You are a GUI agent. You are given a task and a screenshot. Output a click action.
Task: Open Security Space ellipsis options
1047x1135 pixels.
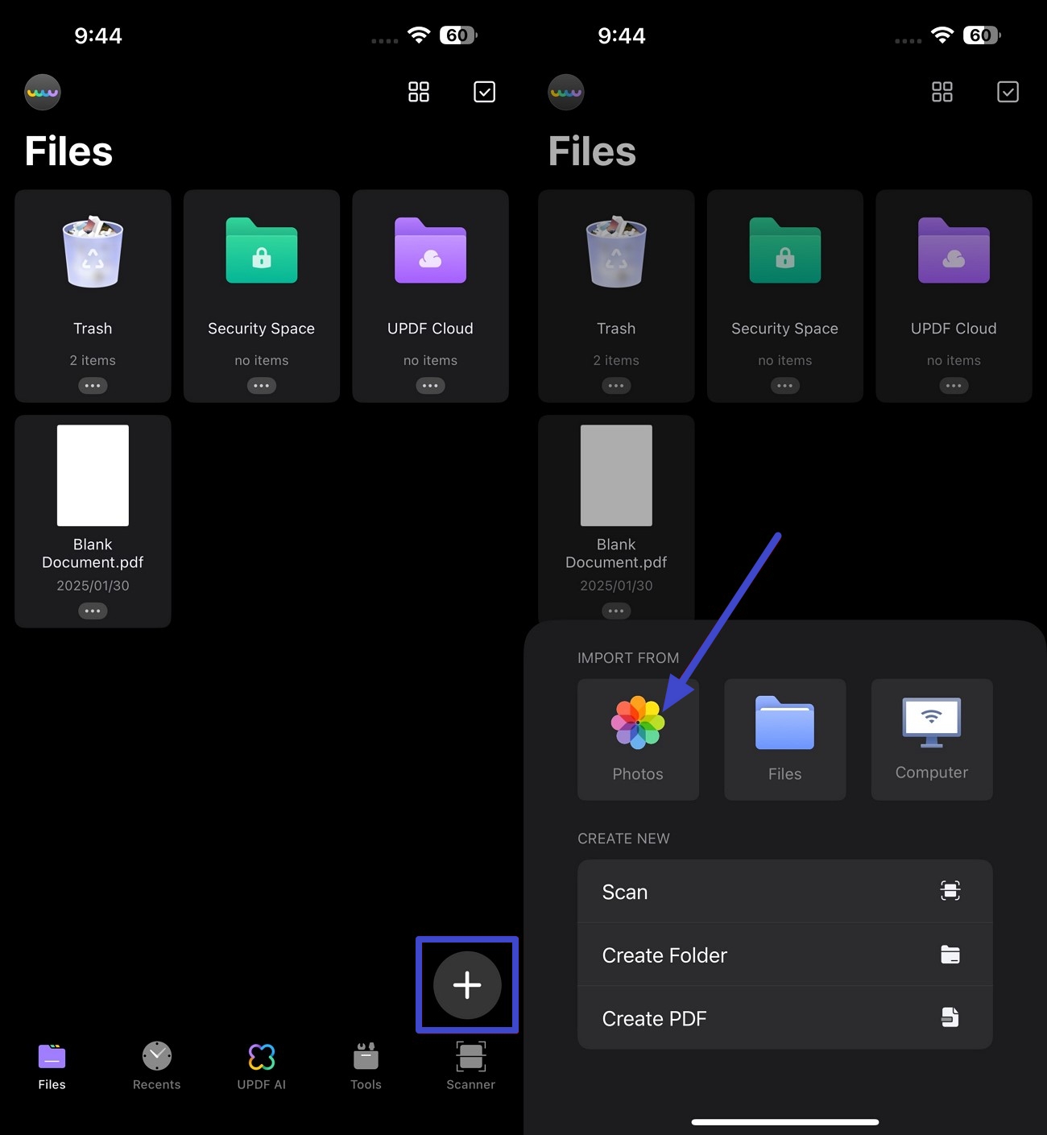point(261,386)
